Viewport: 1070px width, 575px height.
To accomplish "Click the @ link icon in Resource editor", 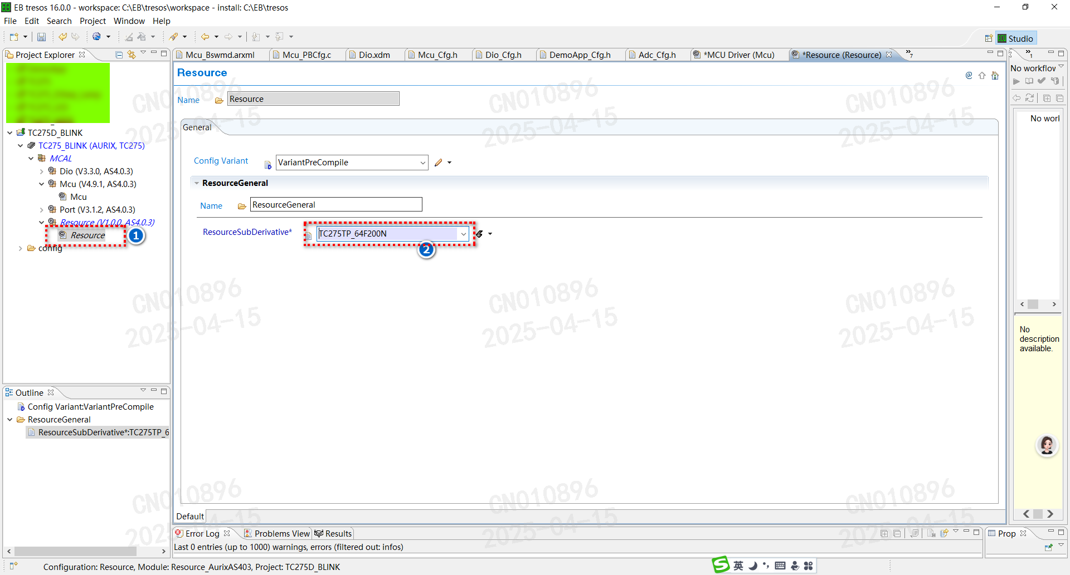I will pyautogui.click(x=969, y=75).
